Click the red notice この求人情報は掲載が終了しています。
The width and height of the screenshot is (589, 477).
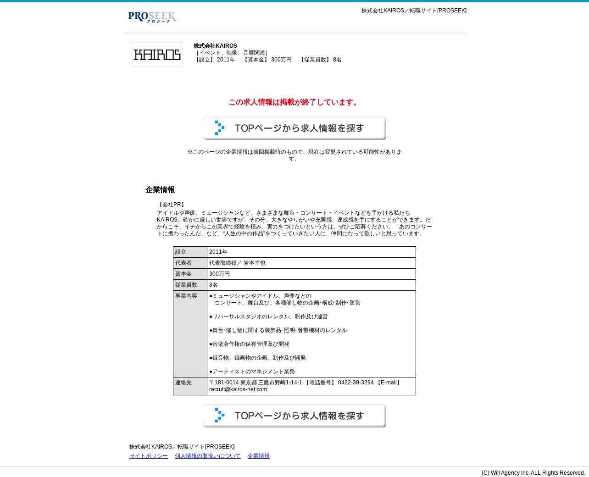(x=294, y=102)
